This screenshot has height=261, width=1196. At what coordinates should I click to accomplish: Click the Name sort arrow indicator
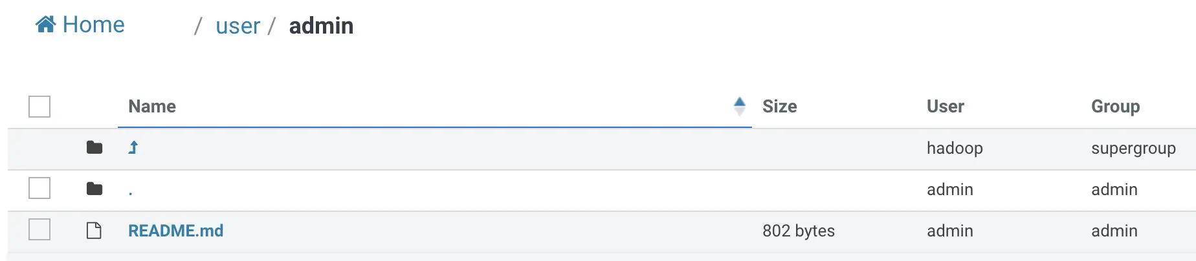(x=739, y=106)
